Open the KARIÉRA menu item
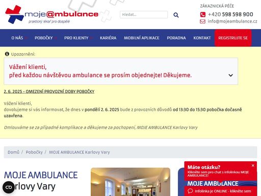 (x=108, y=38)
